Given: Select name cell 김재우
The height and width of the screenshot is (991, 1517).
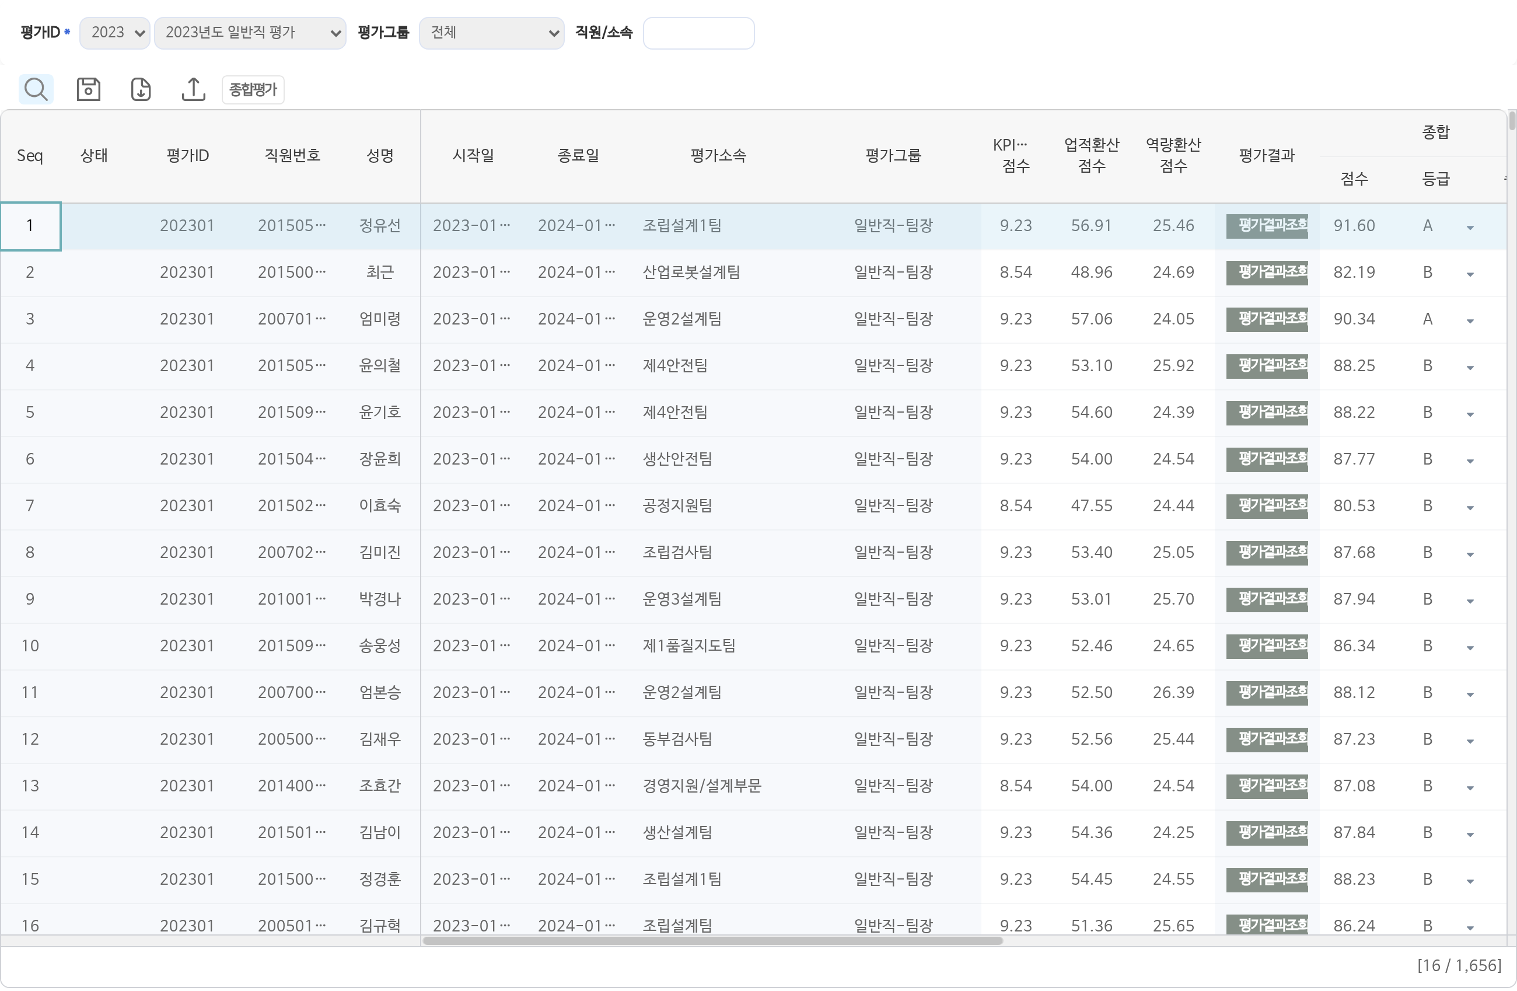Looking at the screenshot, I should tap(380, 739).
